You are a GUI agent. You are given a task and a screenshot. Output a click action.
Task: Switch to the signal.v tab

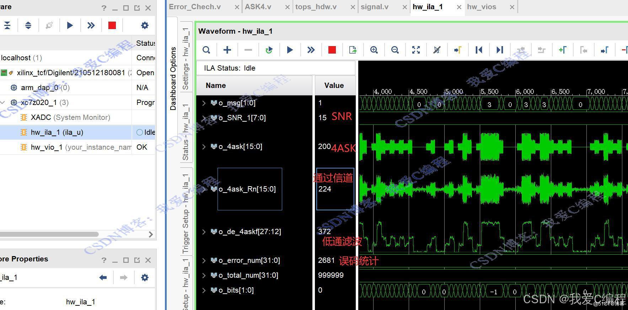[x=375, y=7]
